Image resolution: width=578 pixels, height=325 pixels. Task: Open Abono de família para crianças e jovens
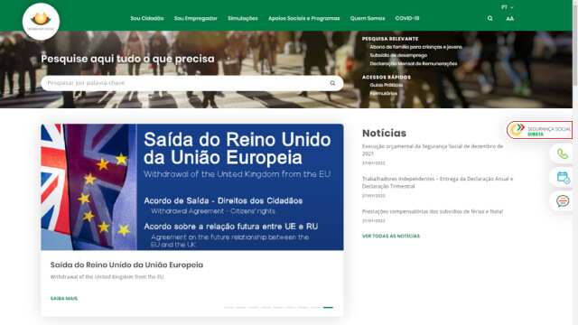[415, 47]
